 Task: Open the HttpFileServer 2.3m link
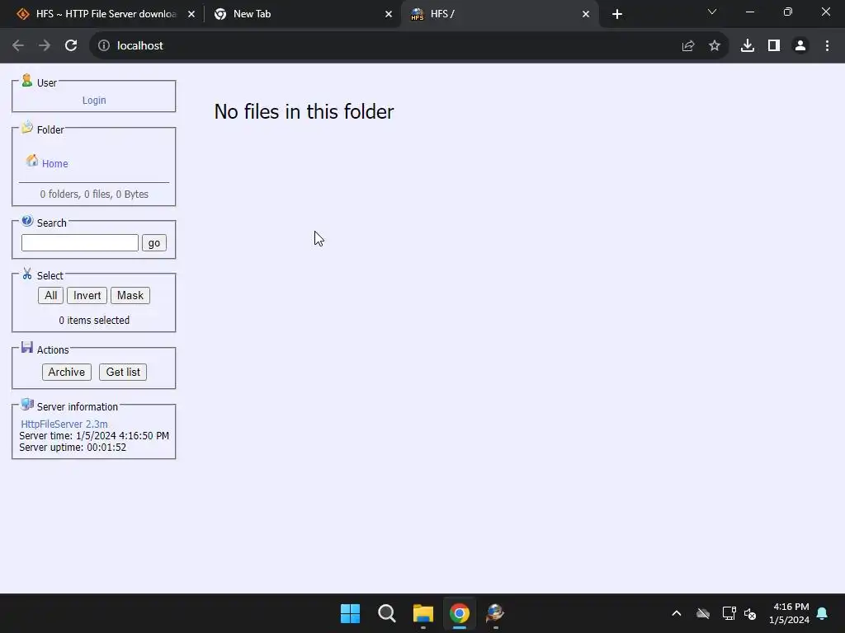click(64, 424)
